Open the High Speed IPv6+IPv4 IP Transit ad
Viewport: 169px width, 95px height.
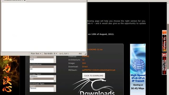point(138,69)
